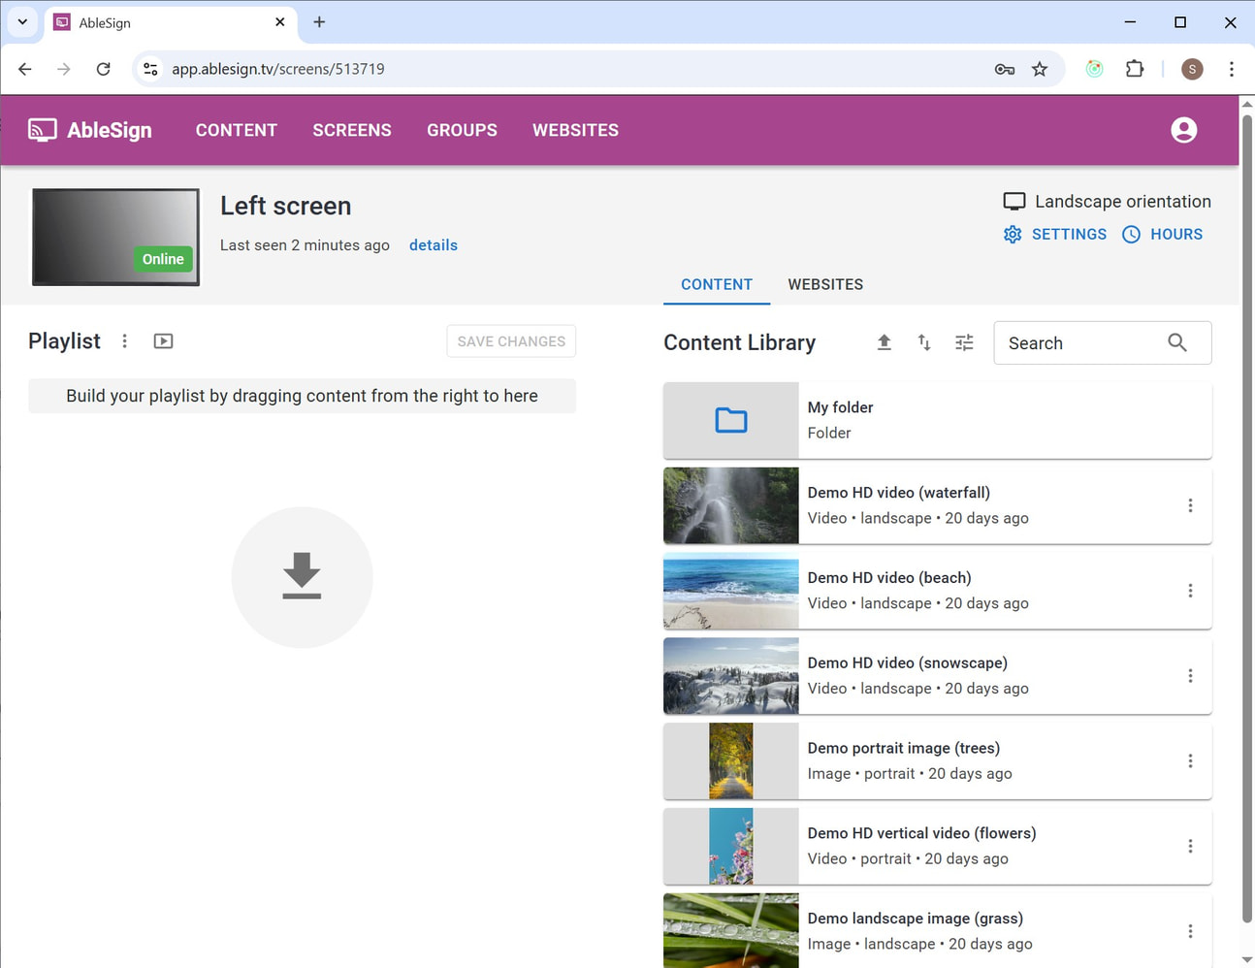Open the filter icon next to search
This screenshot has height=968, width=1255.
tap(963, 342)
